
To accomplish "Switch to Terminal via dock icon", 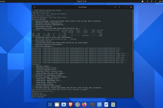I will (93, 104).
